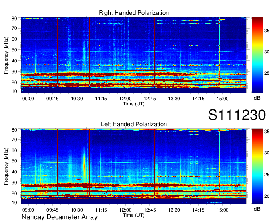Click the "Left Handed Polarization" plot title
274x222 pixels.
coord(134,124)
